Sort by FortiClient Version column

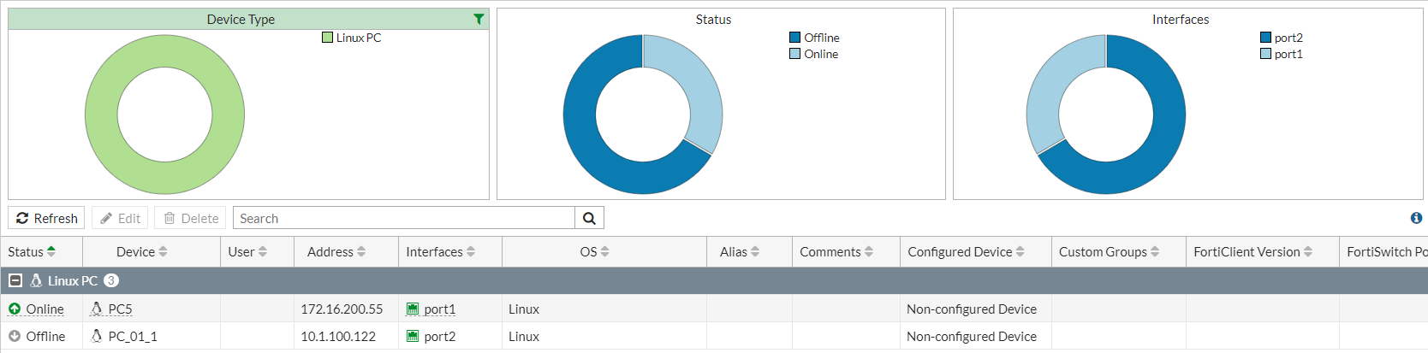pyautogui.click(x=1308, y=251)
